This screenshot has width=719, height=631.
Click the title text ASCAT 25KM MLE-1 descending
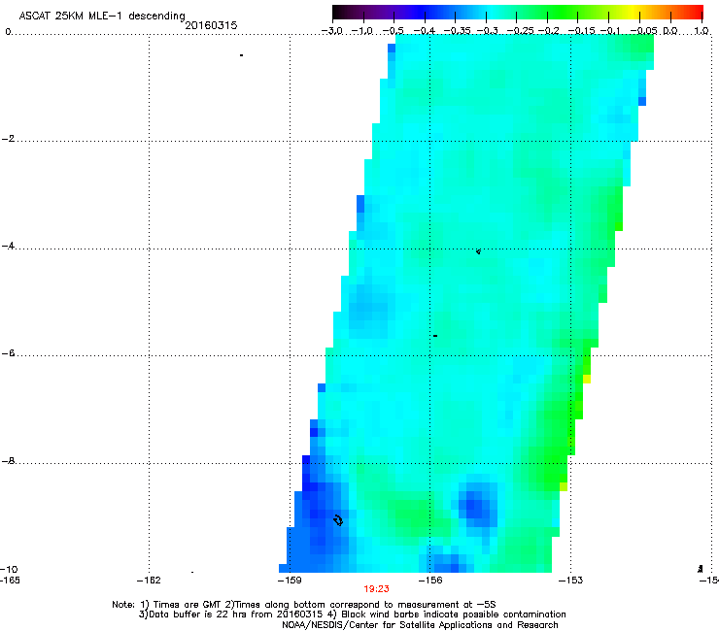(102, 17)
